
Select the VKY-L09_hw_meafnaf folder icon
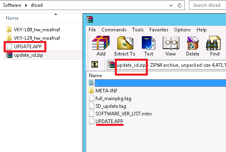(9, 29)
